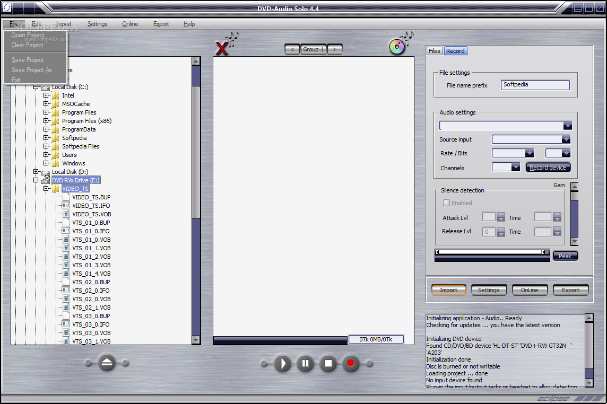Open the Help menu

(x=189, y=24)
